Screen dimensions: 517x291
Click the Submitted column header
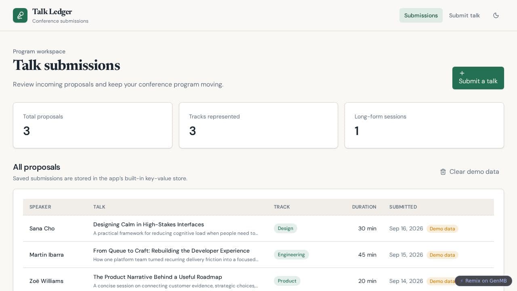tap(403, 207)
